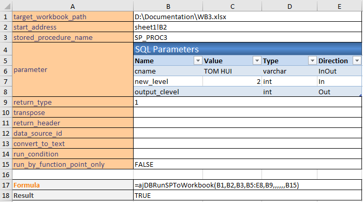363x202 pixels.
Task: Click the SP_PROC3 stored procedure cell
Action: point(248,37)
